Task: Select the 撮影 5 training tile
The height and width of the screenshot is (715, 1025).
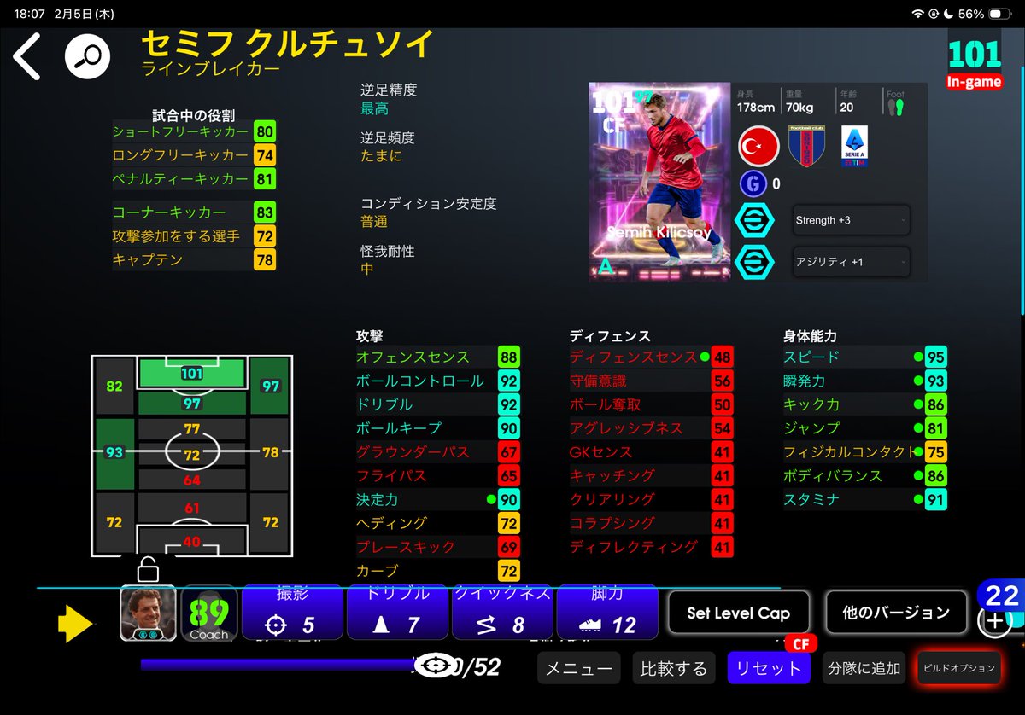Action: click(x=292, y=612)
